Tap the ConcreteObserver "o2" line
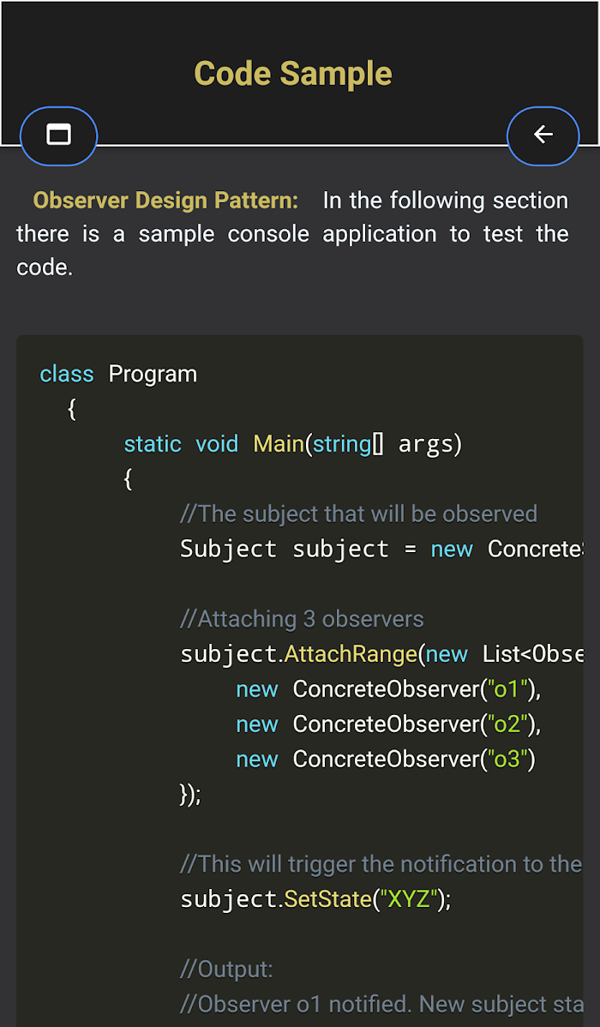The width and height of the screenshot is (600, 1027). point(389,724)
